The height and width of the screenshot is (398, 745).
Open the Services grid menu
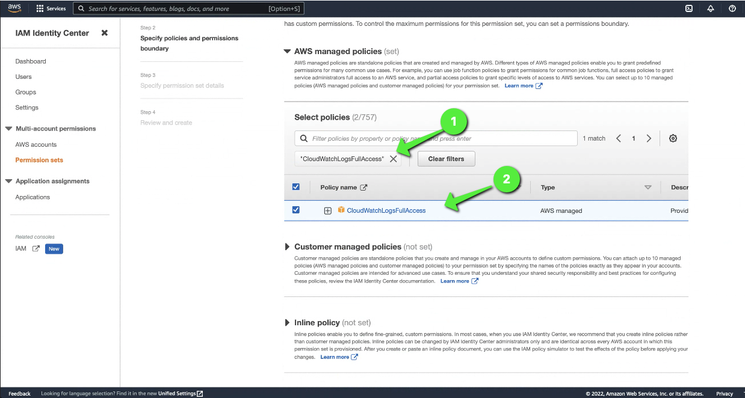tap(40, 9)
